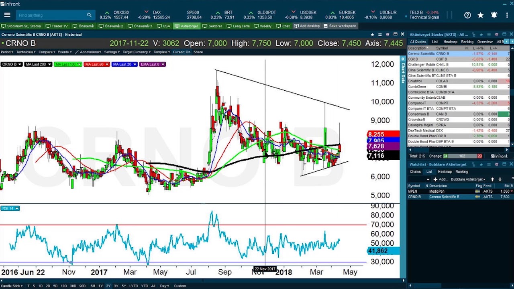Click the Add desktop button

point(307,26)
